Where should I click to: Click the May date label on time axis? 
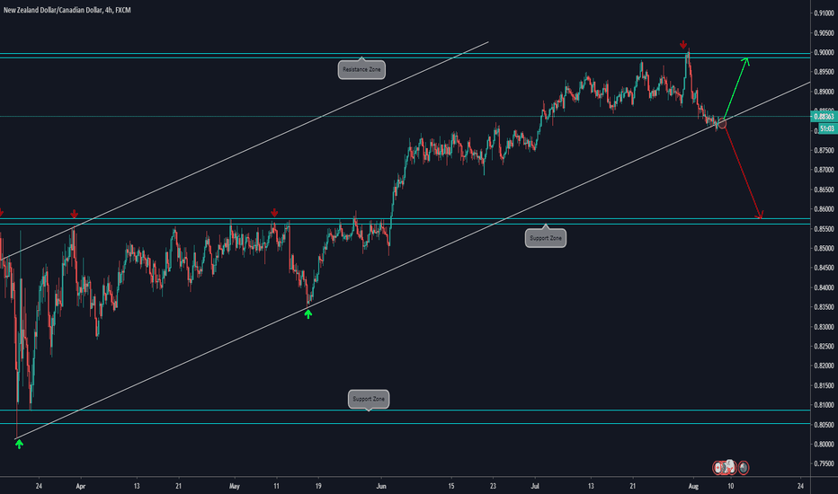(234, 486)
